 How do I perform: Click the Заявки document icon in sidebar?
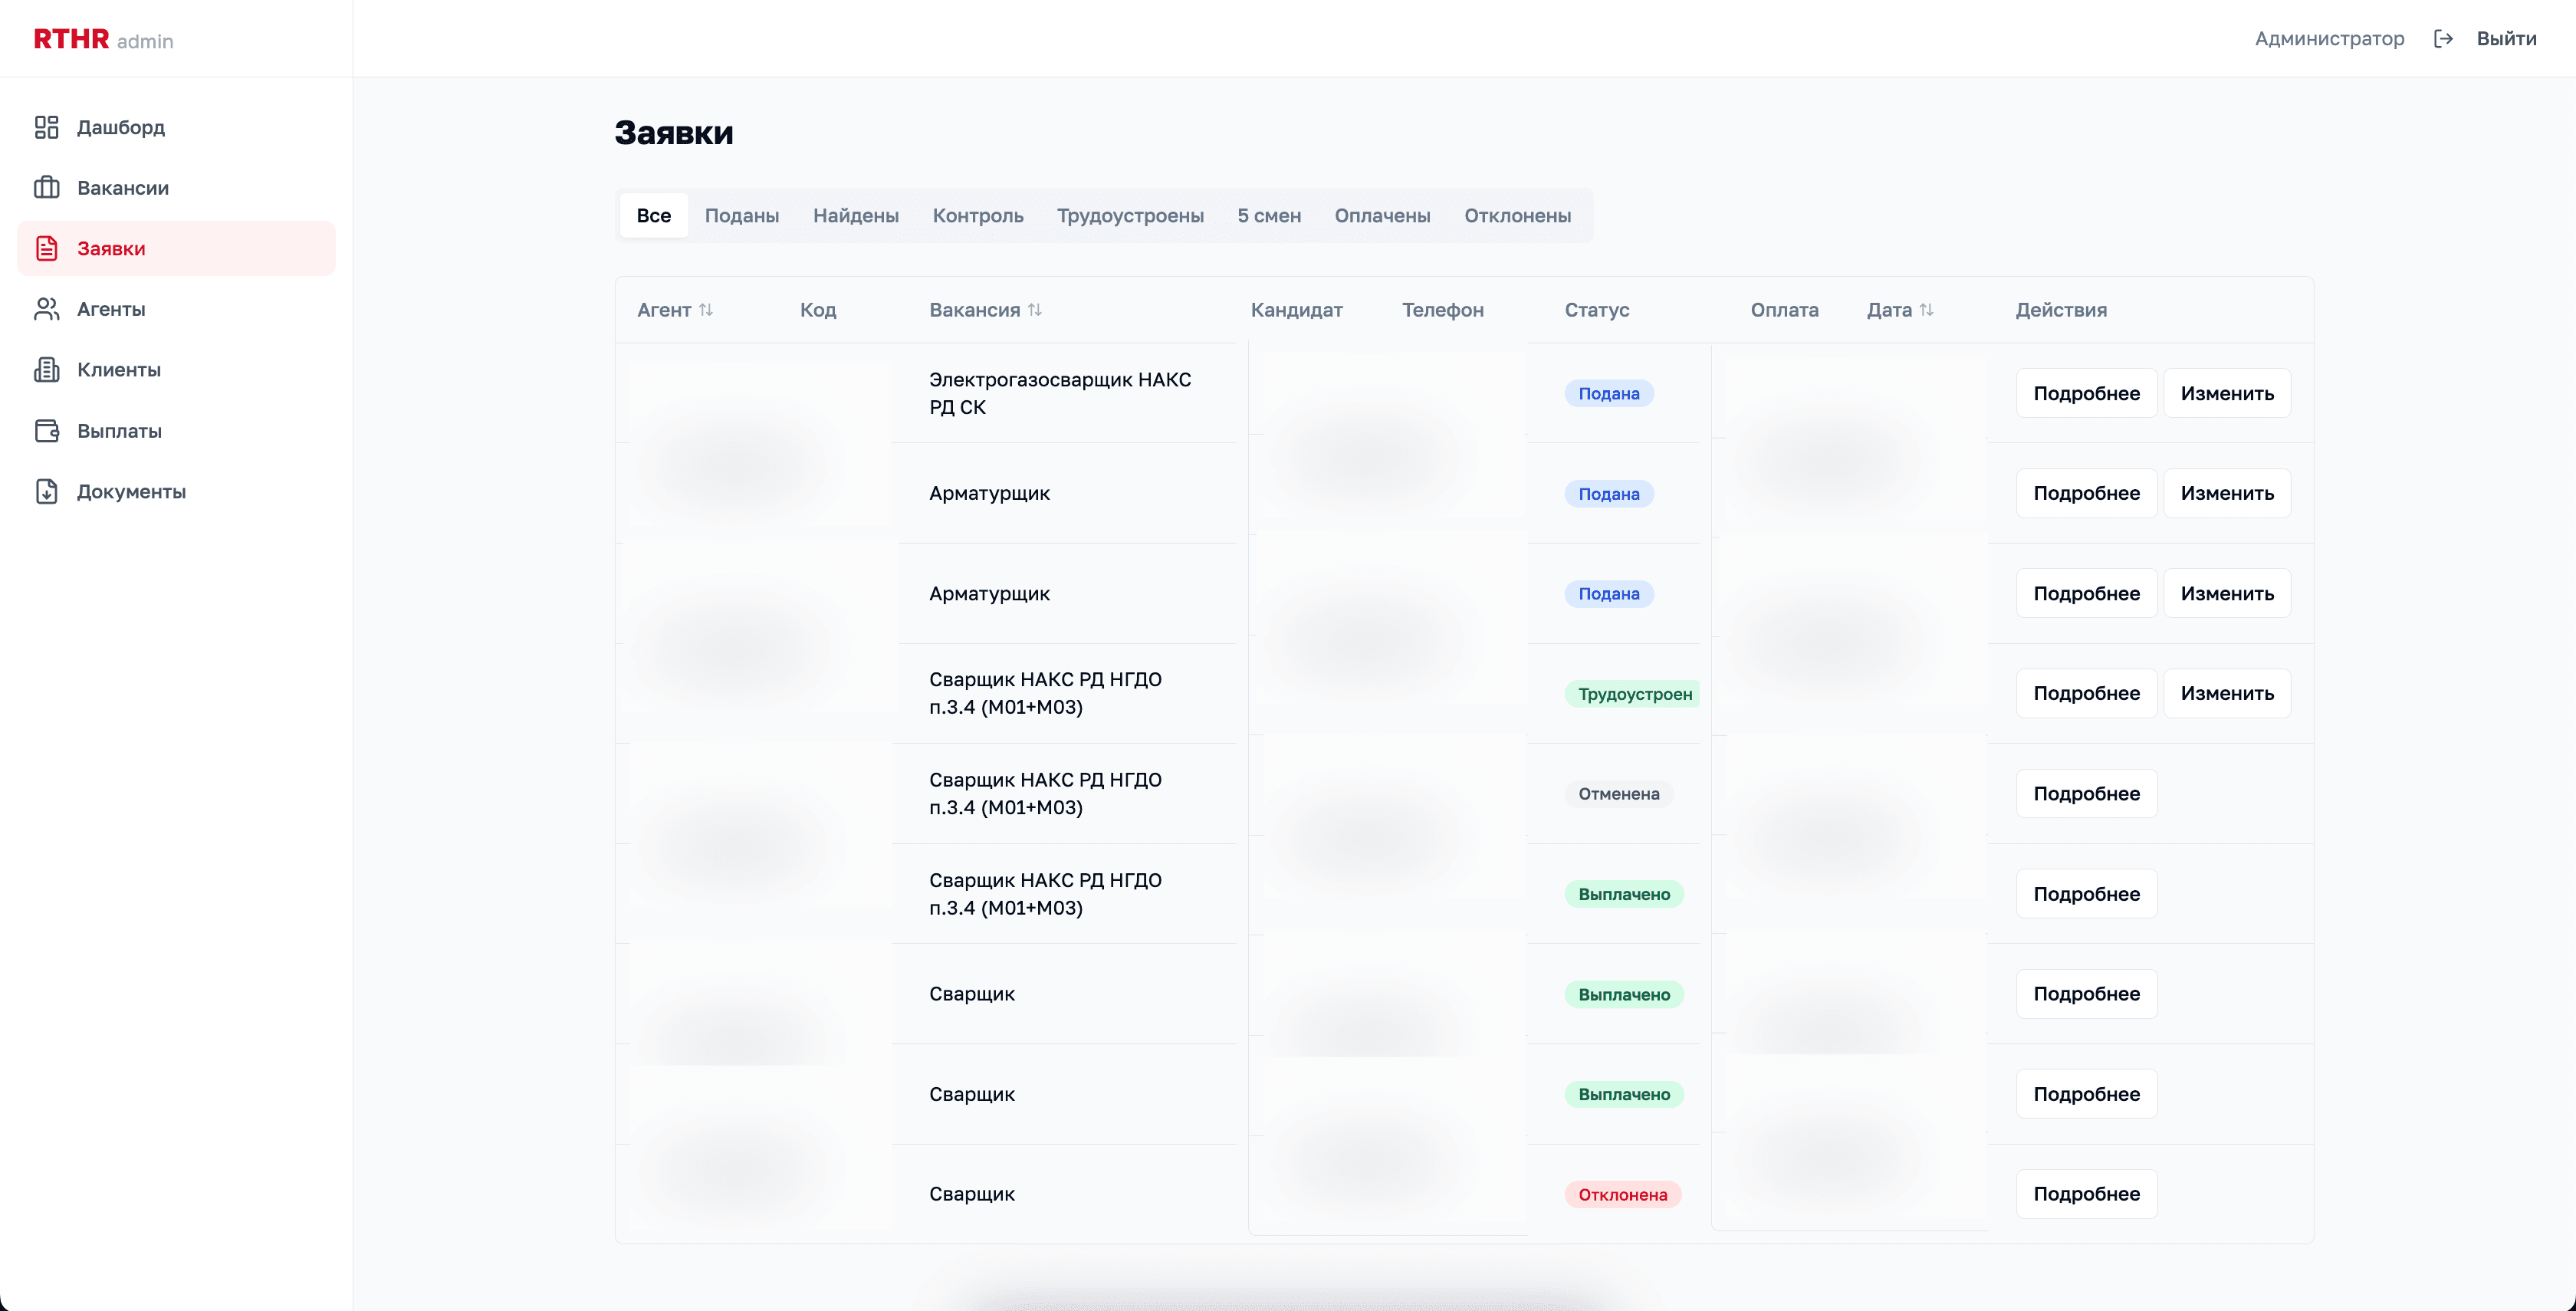click(46, 248)
